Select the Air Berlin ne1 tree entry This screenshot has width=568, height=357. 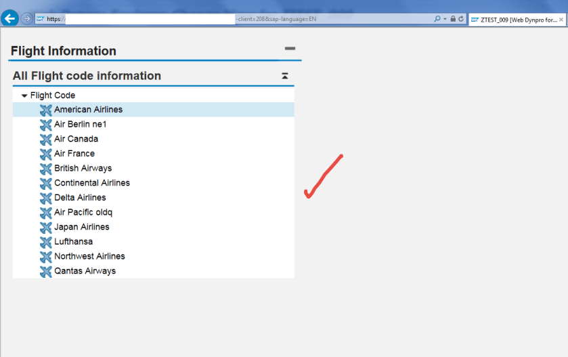81,125
